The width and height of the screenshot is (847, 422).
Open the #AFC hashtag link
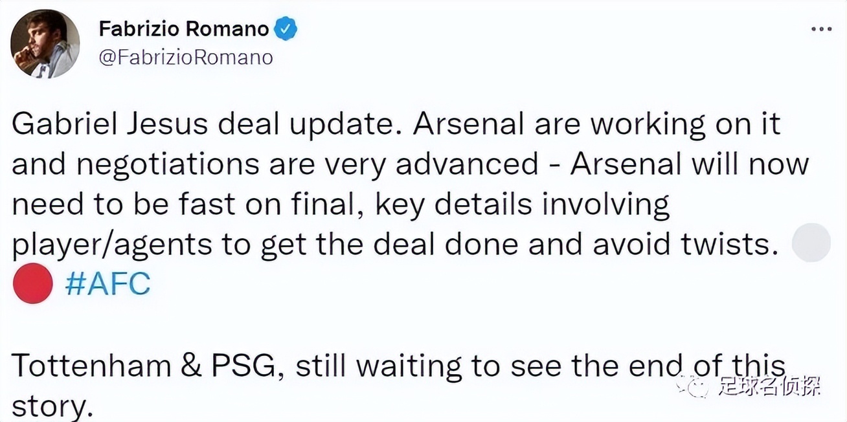(108, 283)
